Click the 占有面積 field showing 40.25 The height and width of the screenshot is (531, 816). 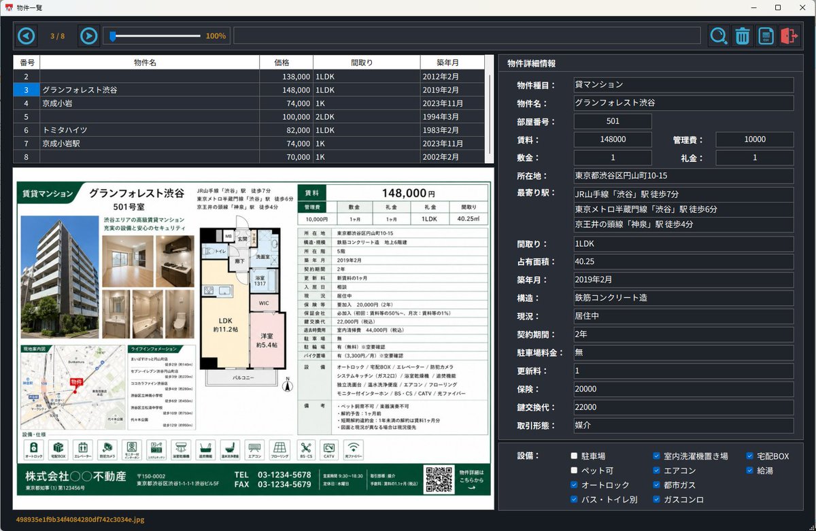pyautogui.click(x=683, y=262)
